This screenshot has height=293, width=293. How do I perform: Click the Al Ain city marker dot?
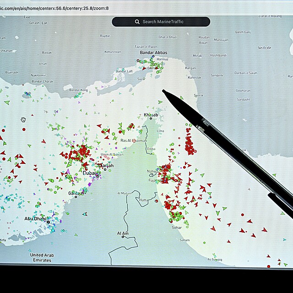point(123,237)
